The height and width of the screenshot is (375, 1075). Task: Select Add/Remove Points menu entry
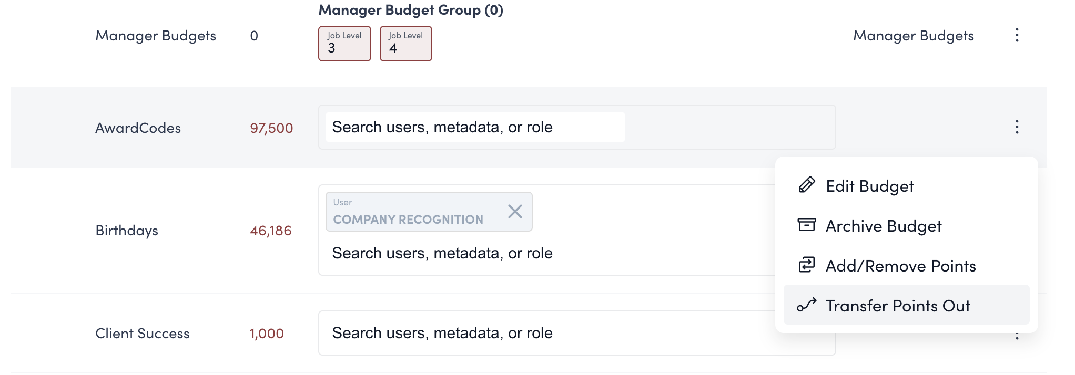900,266
